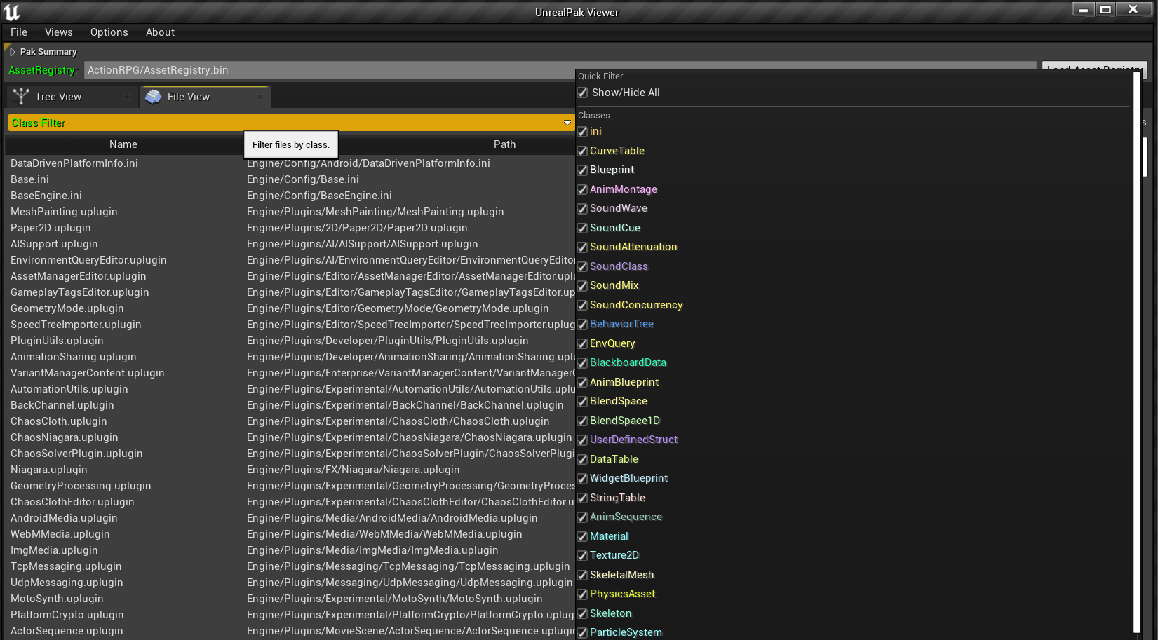Uncheck the SkeletalMesh class filter
This screenshot has width=1158, height=640.
(582, 575)
